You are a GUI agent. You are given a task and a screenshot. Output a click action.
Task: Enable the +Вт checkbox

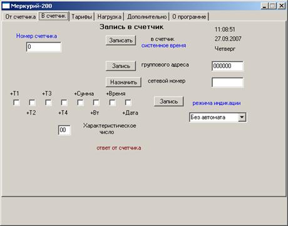click(96, 103)
